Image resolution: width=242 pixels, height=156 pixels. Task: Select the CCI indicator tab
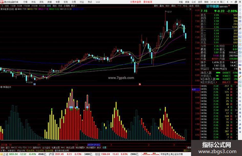30,148
